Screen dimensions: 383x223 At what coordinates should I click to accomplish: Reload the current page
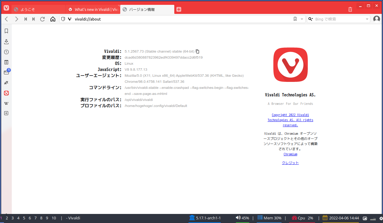43,19
